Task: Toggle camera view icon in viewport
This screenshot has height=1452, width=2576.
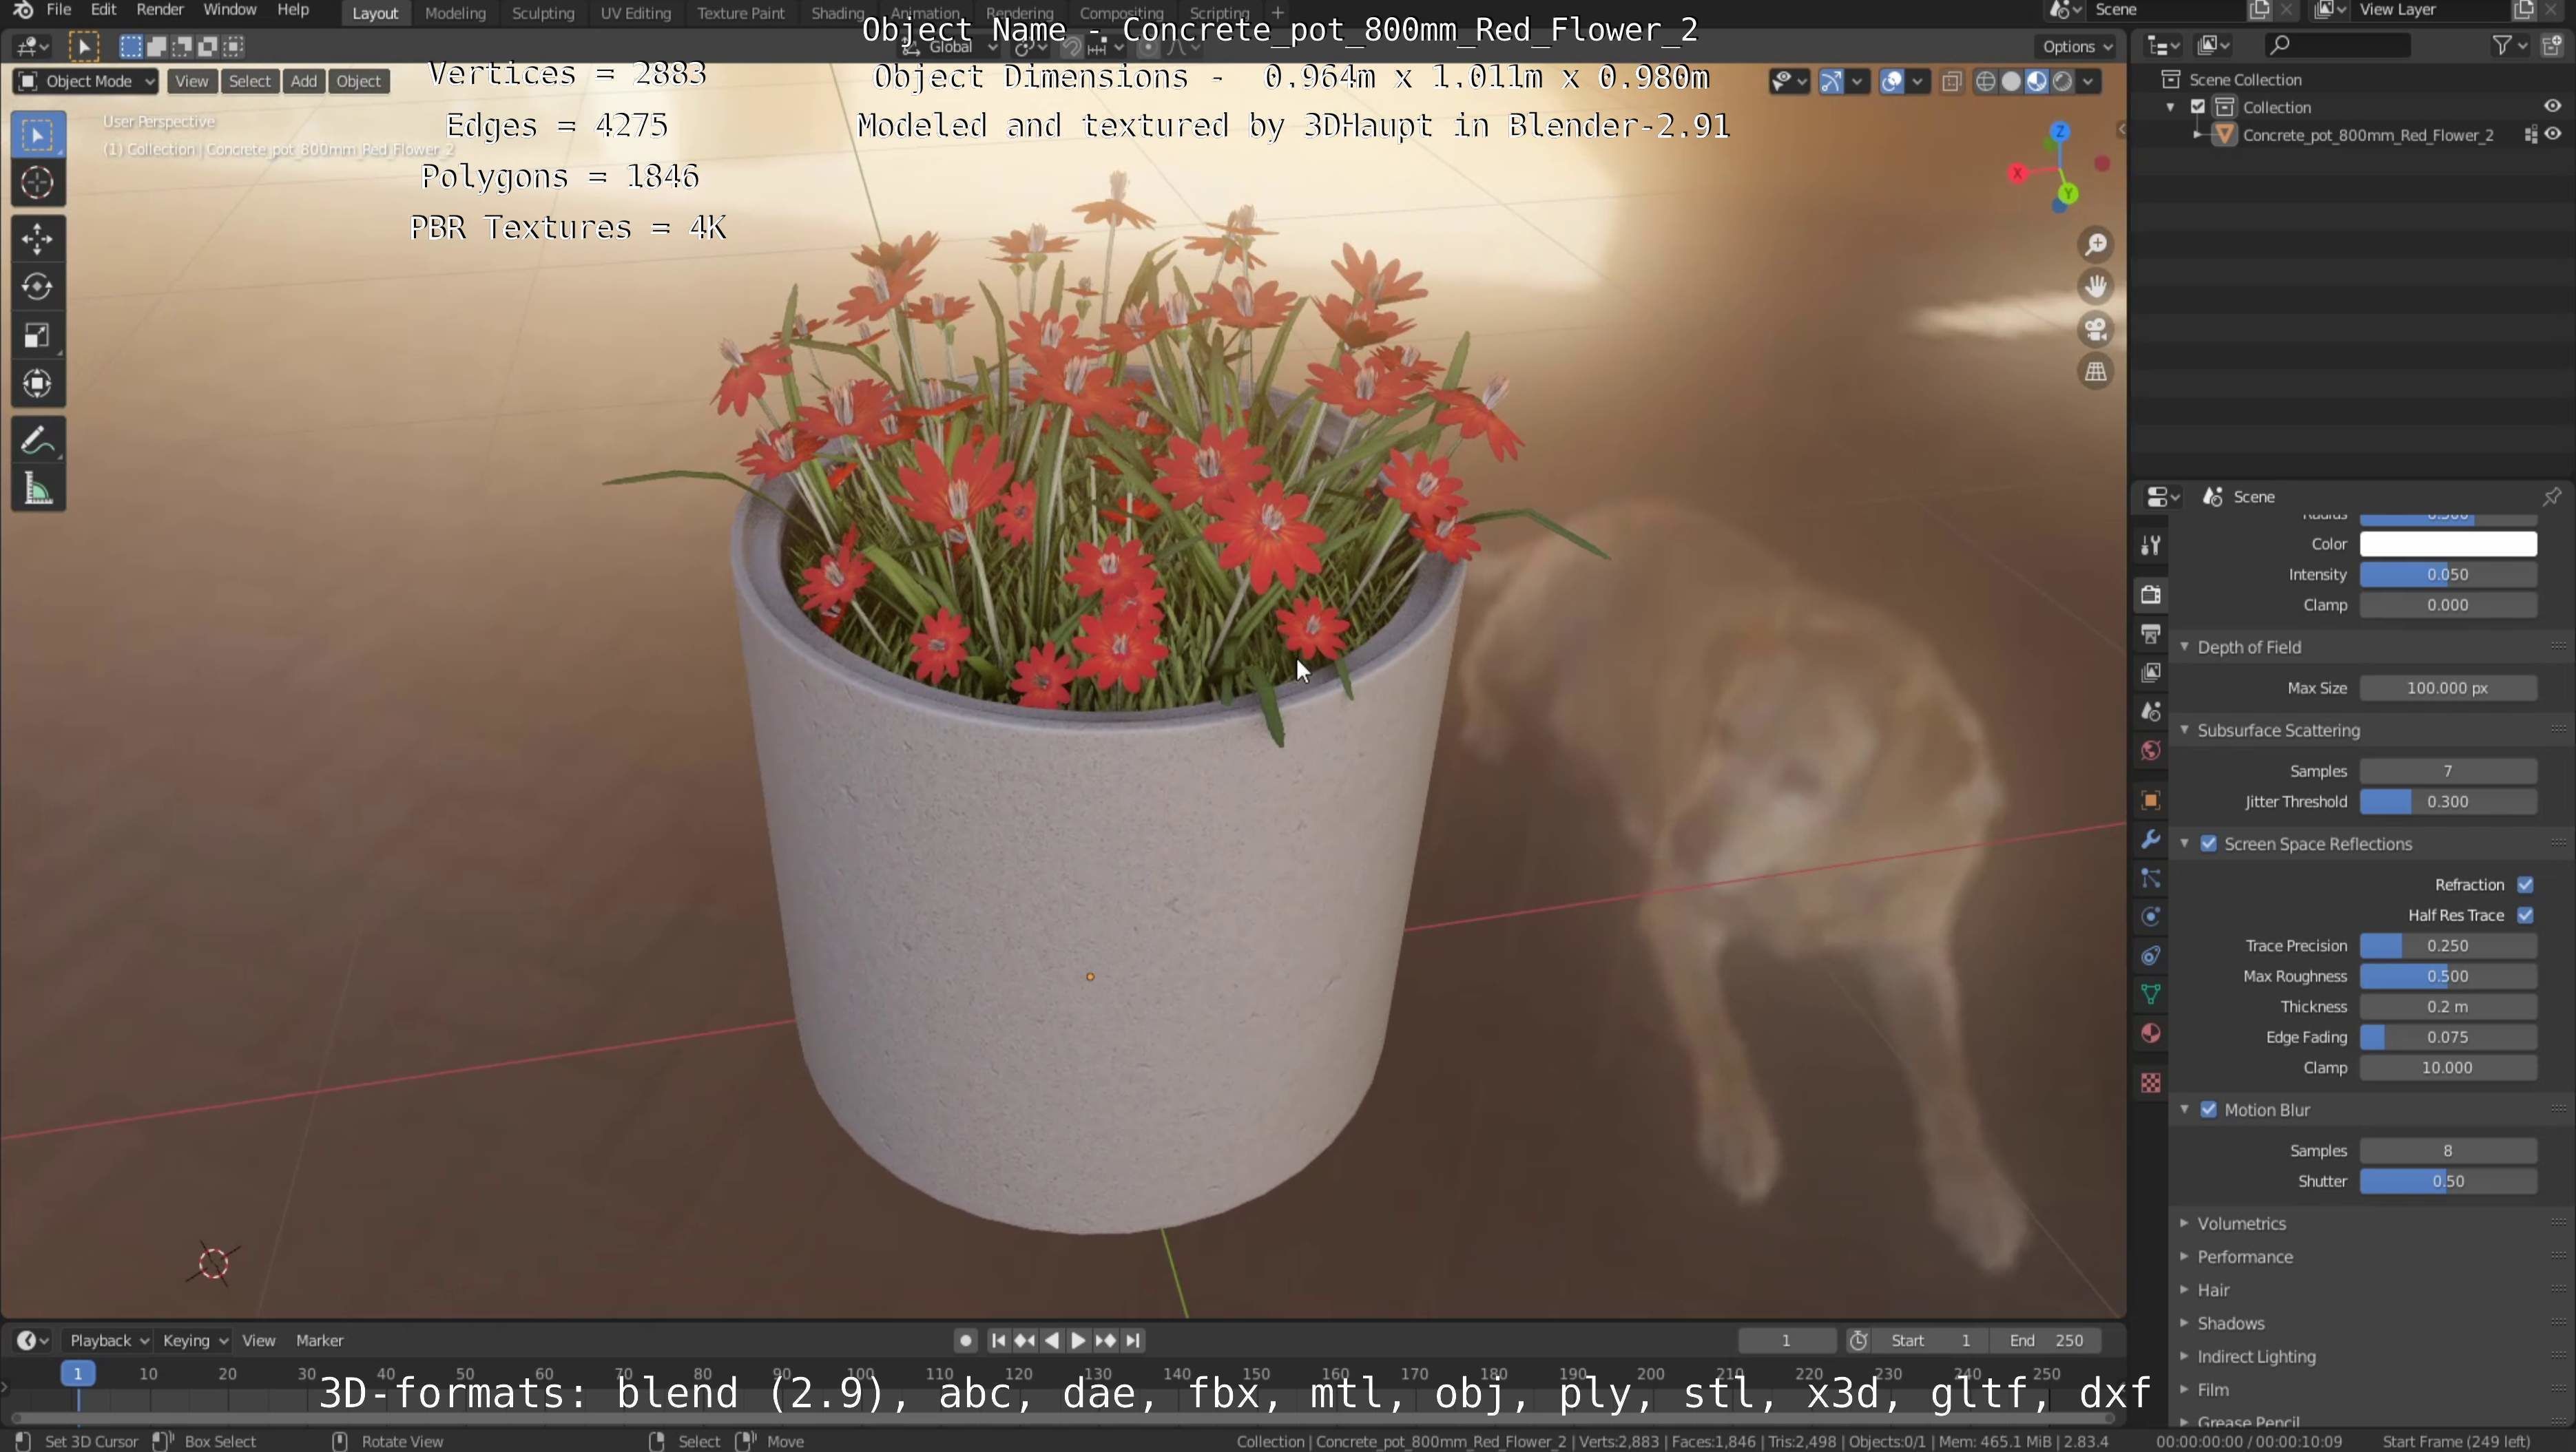Action: [2095, 330]
